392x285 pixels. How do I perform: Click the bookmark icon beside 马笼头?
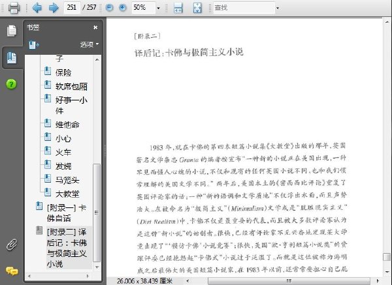click(x=48, y=179)
